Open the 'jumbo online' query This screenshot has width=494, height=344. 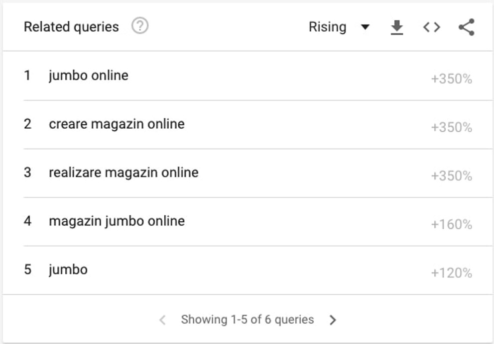89,76
